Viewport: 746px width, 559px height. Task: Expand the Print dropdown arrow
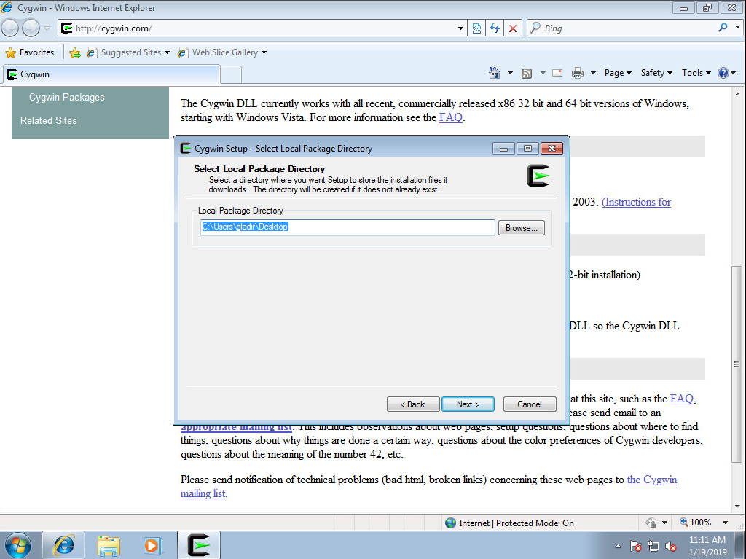[593, 73]
